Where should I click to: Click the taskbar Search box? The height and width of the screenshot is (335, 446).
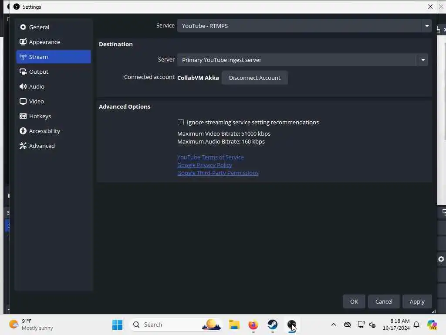(176, 325)
